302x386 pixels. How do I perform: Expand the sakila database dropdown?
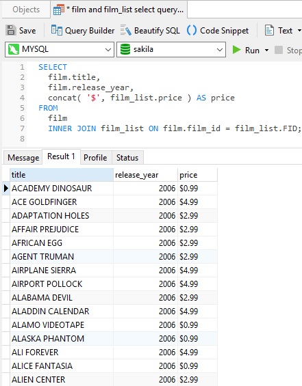pyautogui.click(x=220, y=49)
